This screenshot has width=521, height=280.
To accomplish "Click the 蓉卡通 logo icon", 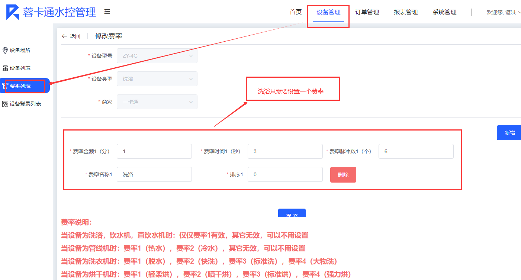I will pyautogui.click(x=13, y=12).
